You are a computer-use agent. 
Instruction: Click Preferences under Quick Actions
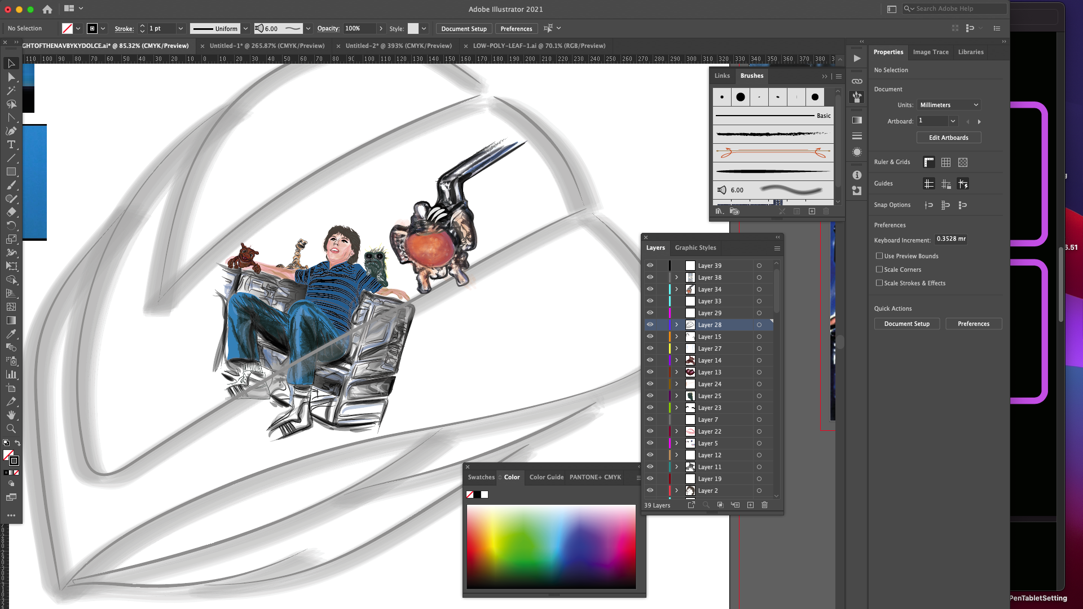973,324
